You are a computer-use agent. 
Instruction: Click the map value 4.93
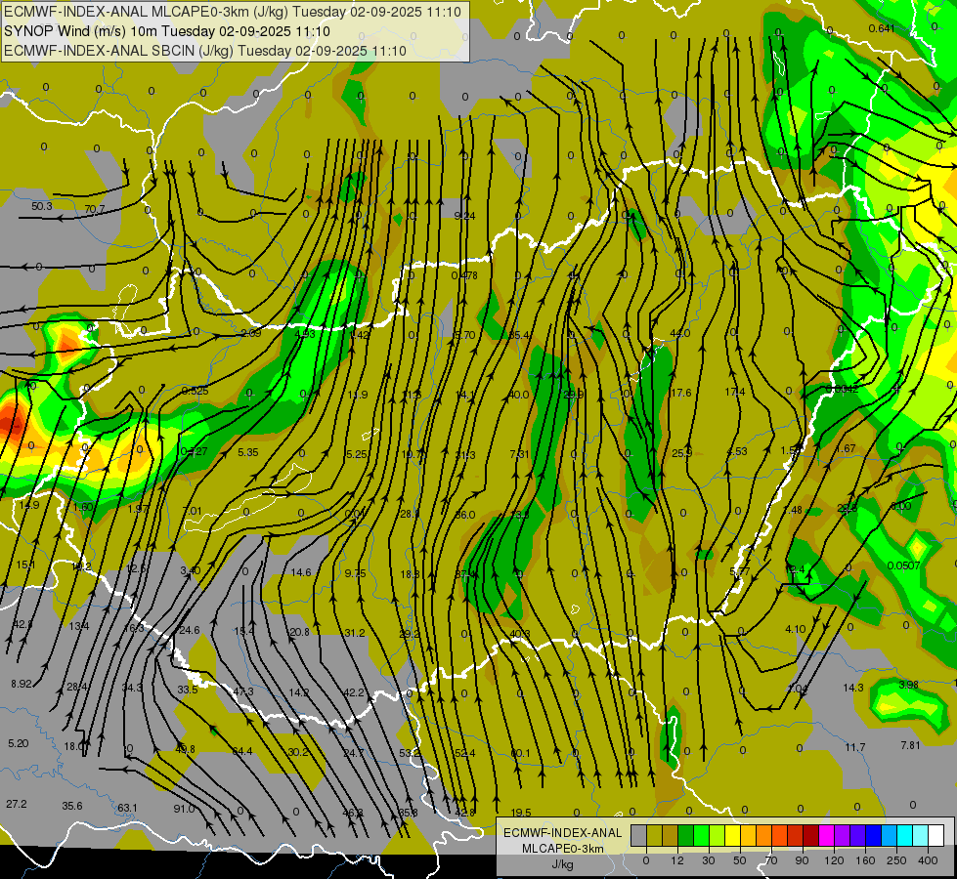(x=305, y=334)
